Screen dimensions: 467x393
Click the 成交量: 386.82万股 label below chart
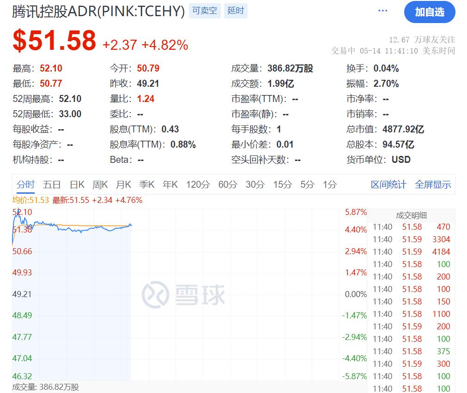coord(46,387)
